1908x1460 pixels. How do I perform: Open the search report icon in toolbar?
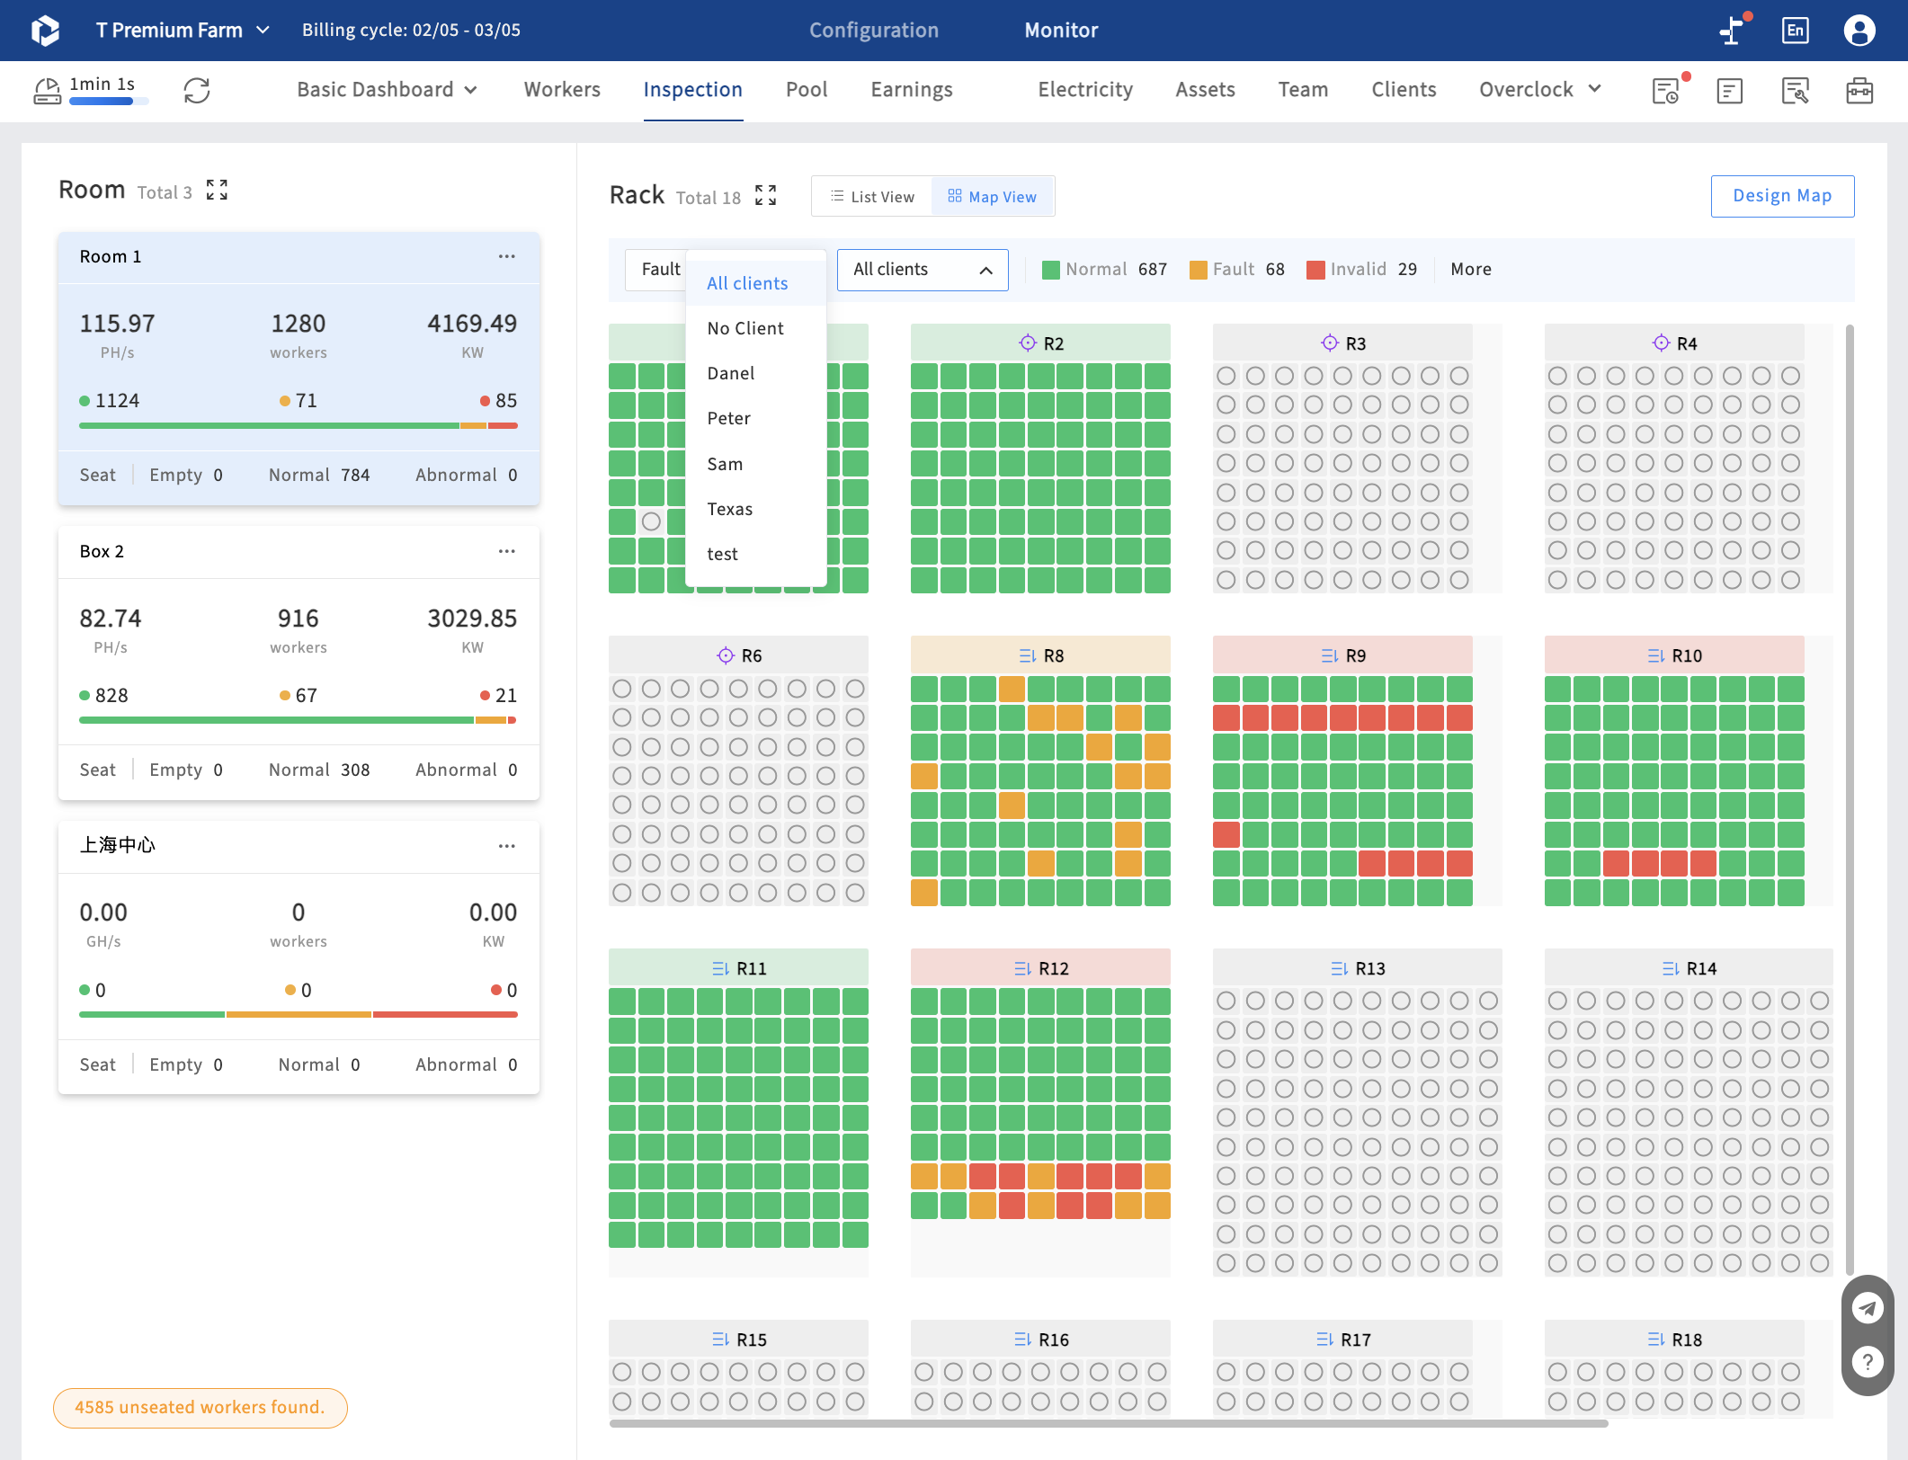(x=1795, y=91)
